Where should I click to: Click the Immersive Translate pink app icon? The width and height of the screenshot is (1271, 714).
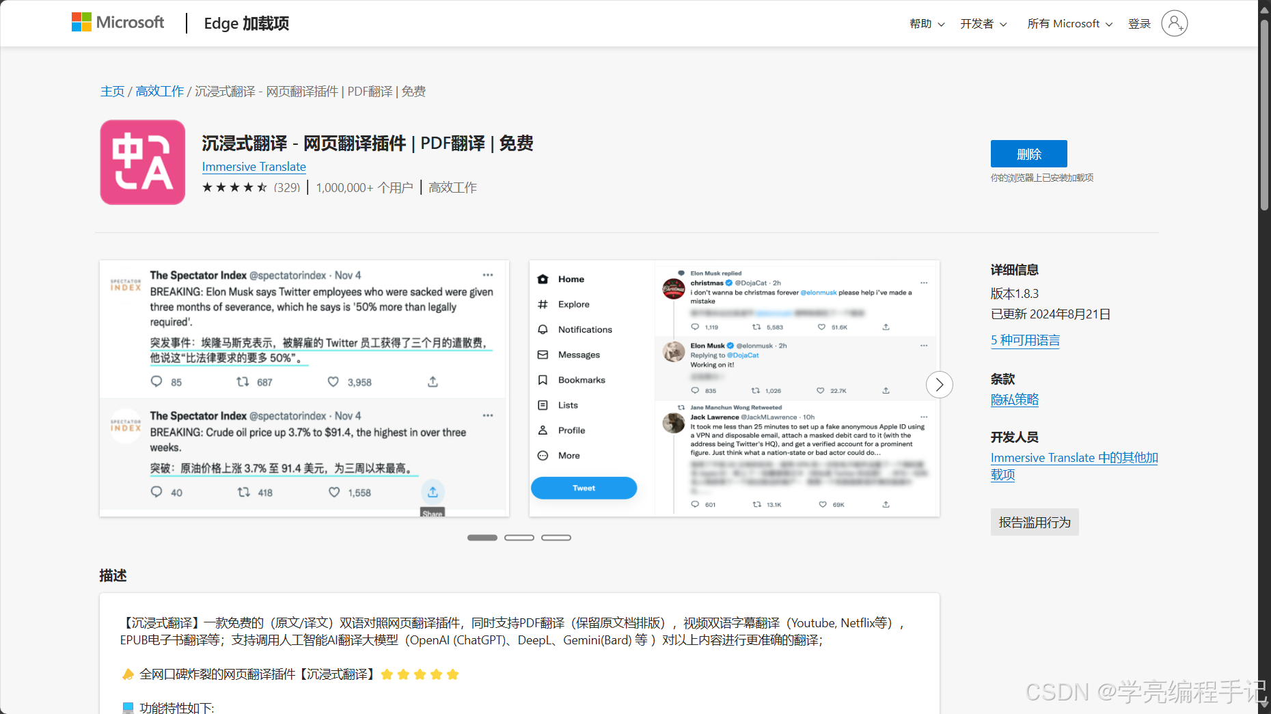(142, 162)
